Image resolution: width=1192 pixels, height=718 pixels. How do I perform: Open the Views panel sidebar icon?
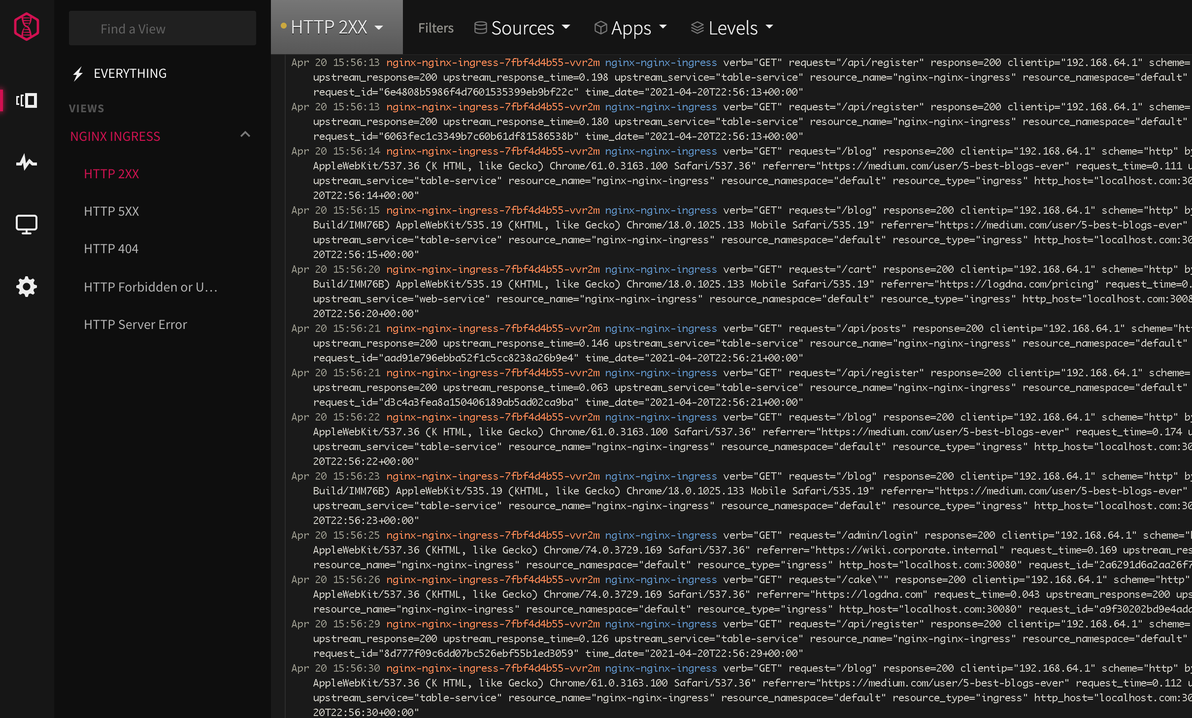[x=27, y=100]
